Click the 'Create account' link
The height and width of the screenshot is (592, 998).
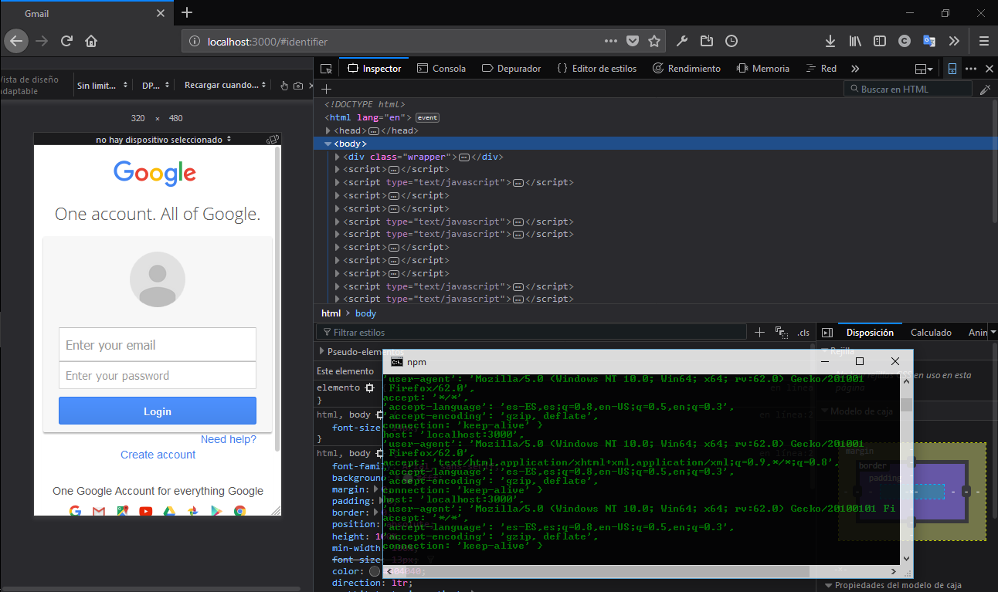pos(158,455)
